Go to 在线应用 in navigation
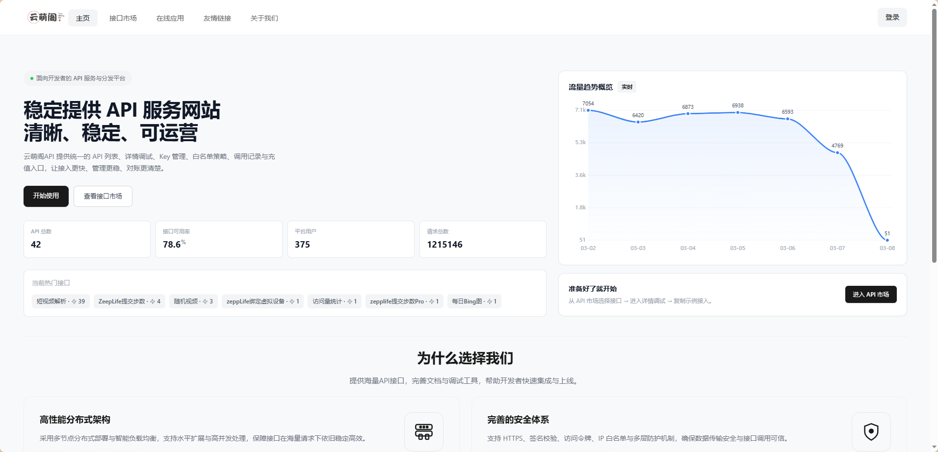Viewport: 938px width, 452px height. 170,18
